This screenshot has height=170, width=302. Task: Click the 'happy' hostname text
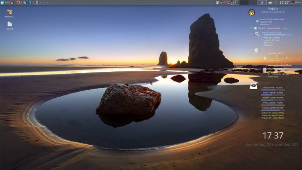pos(273,8)
